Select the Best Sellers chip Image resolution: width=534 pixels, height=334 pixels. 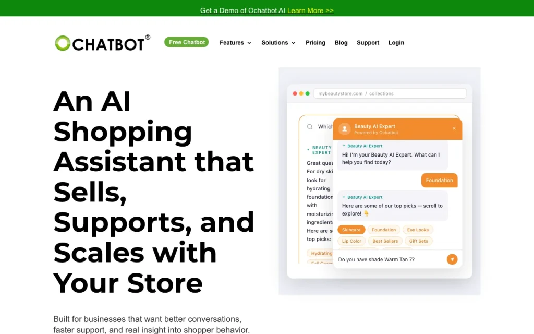click(385, 241)
